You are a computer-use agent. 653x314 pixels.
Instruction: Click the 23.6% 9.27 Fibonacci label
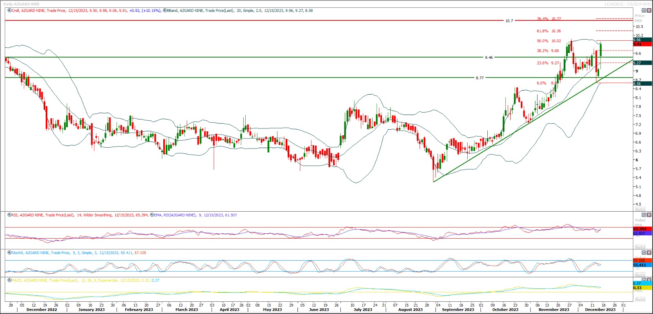[x=548, y=63]
